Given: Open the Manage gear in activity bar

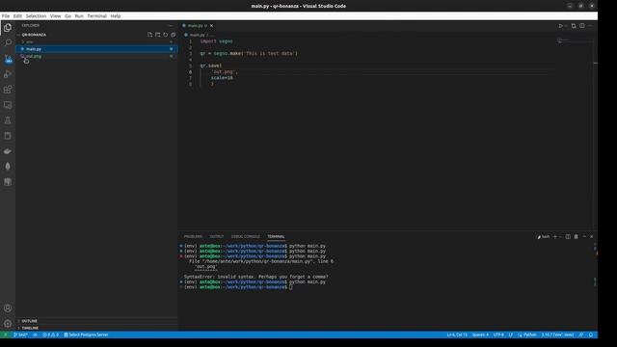Looking at the screenshot, I should click(x=8, y=324).
